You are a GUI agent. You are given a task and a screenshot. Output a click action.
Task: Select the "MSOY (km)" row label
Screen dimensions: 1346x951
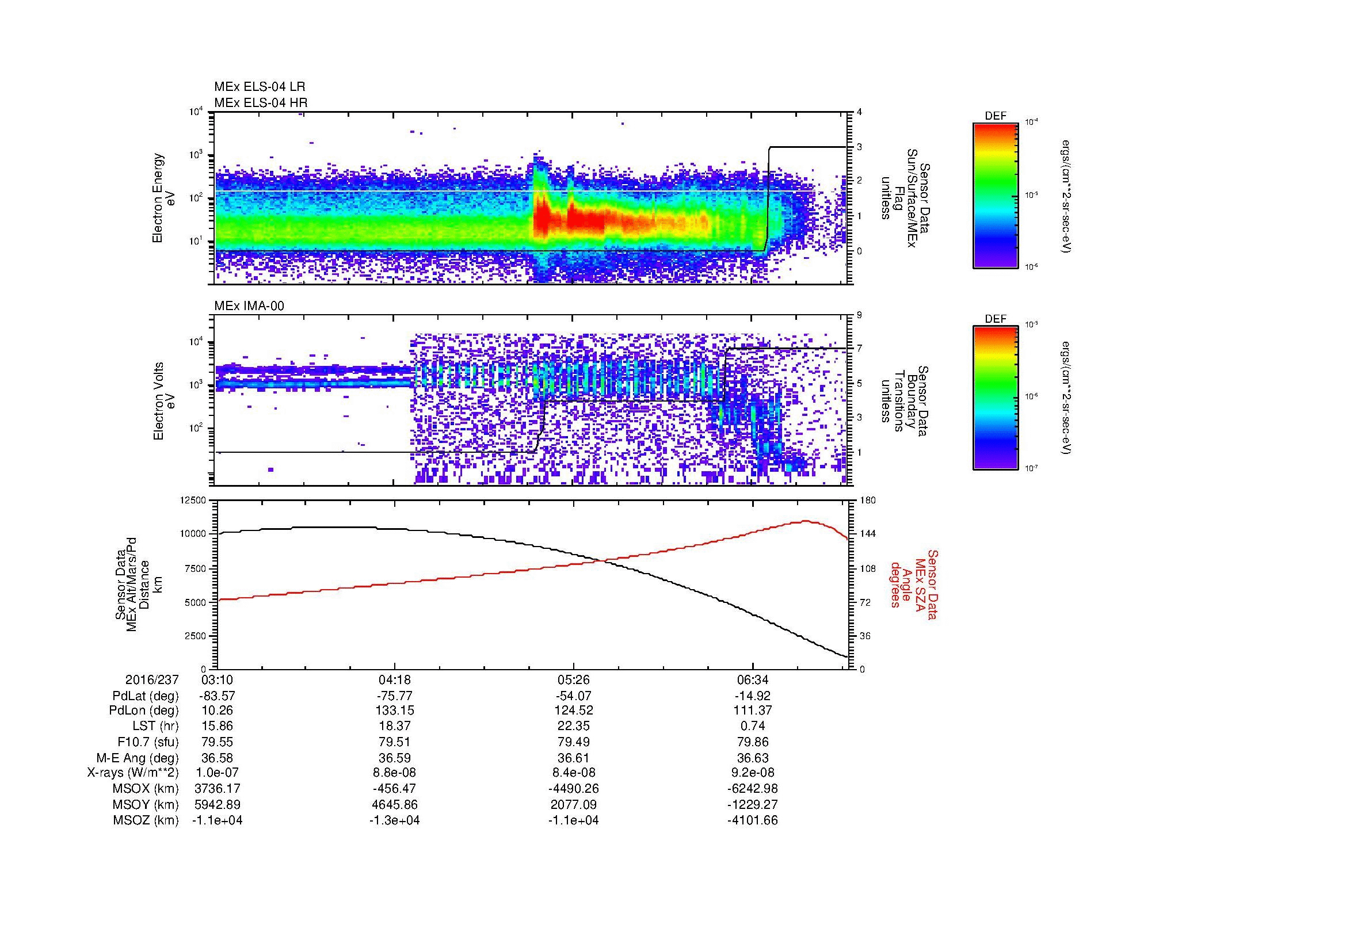(x=146, y=804)
